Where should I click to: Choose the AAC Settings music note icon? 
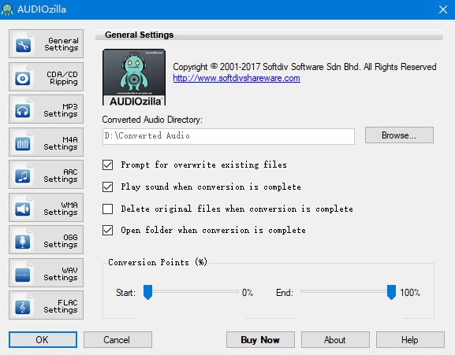[x=23, y=176]
